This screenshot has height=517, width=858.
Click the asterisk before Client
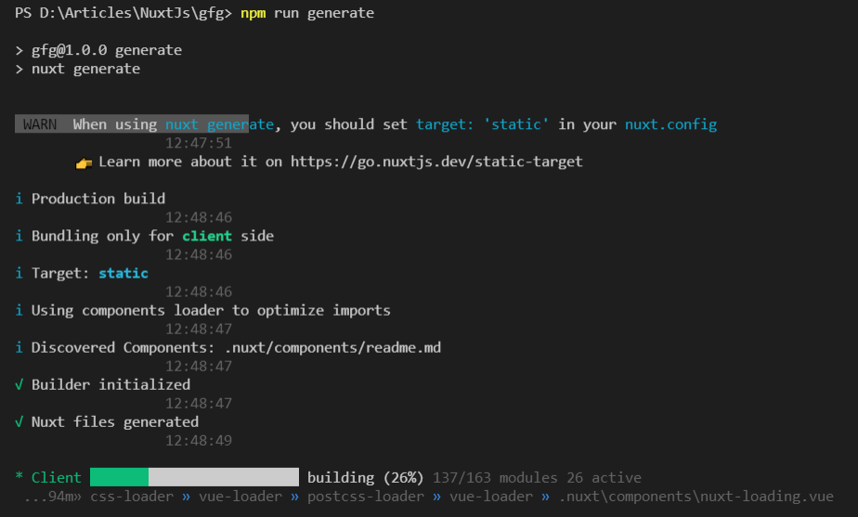[19, 476]
